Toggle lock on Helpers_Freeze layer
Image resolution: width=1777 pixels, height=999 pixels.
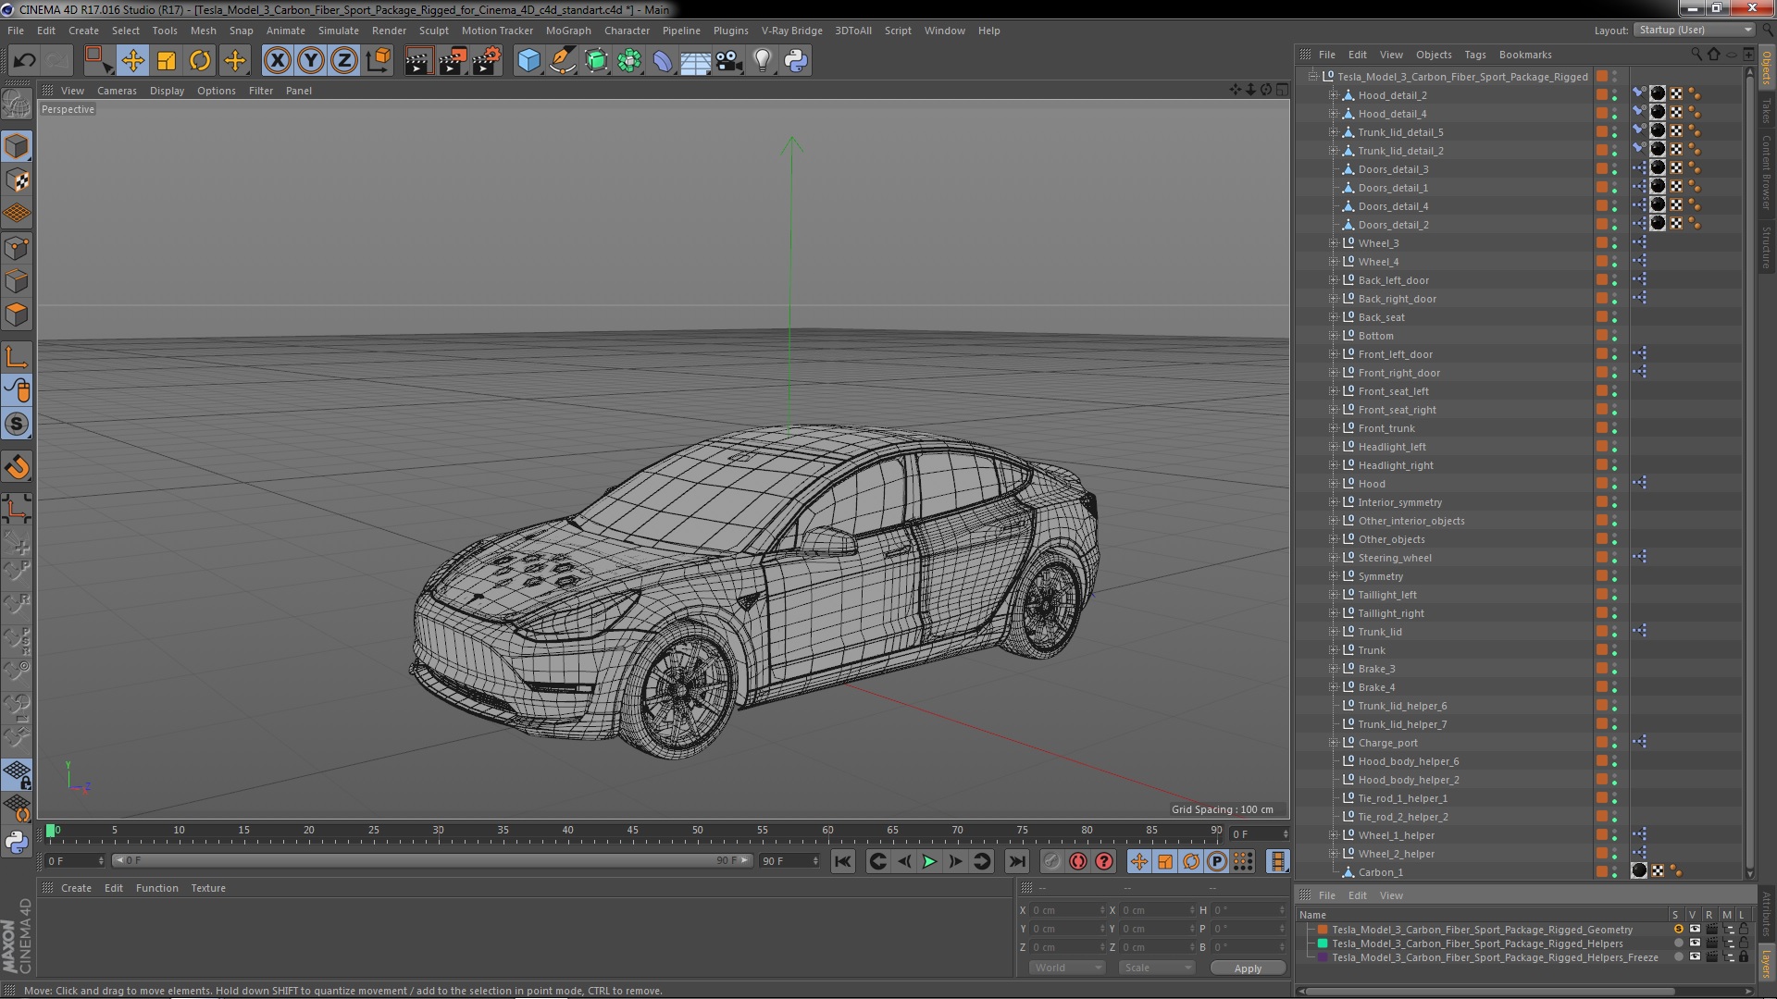click(x=1744, y=957)
